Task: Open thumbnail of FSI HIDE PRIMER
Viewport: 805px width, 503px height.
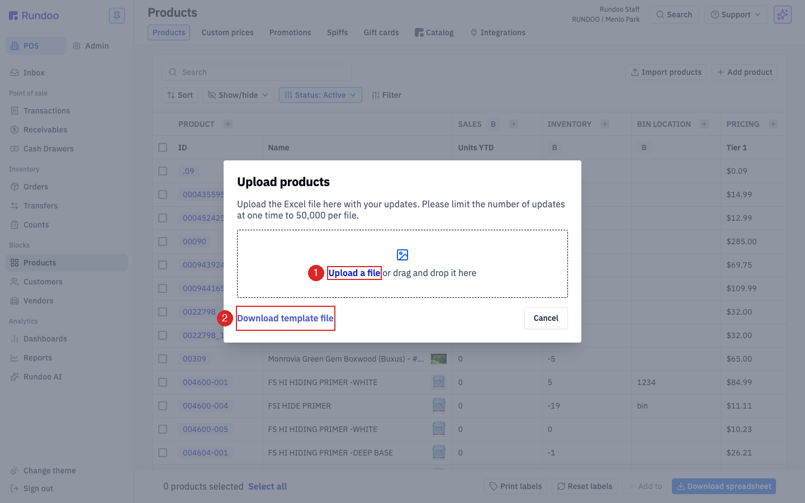Action: click(439, 406)
